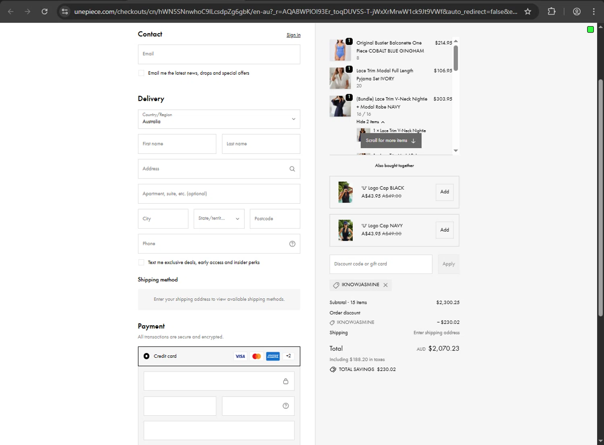Reload the page with browser refresh icon
Image resolution: width=604 pixels, height=445 pixels.
(45, 11)
